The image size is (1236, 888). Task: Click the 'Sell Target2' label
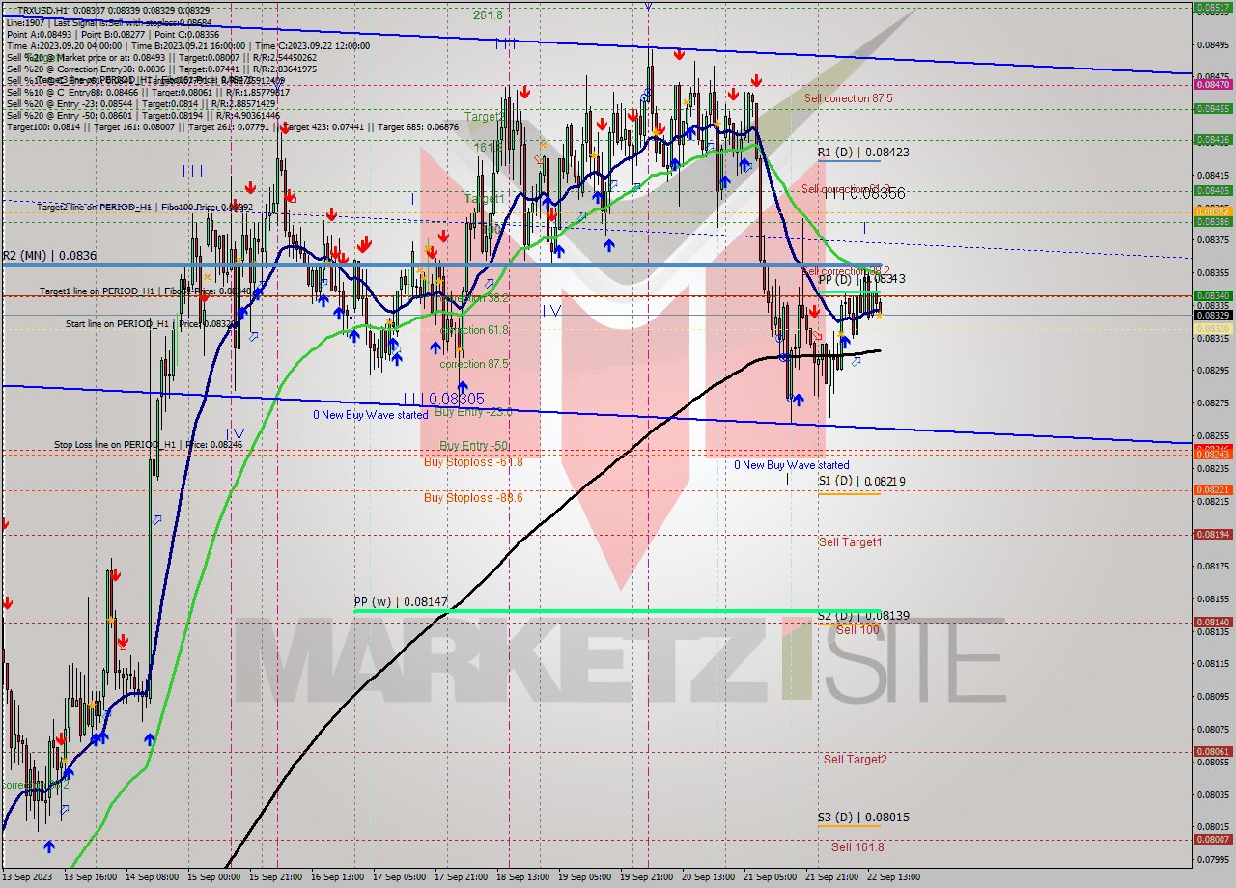pyautogui.click(x=856, y=760)
